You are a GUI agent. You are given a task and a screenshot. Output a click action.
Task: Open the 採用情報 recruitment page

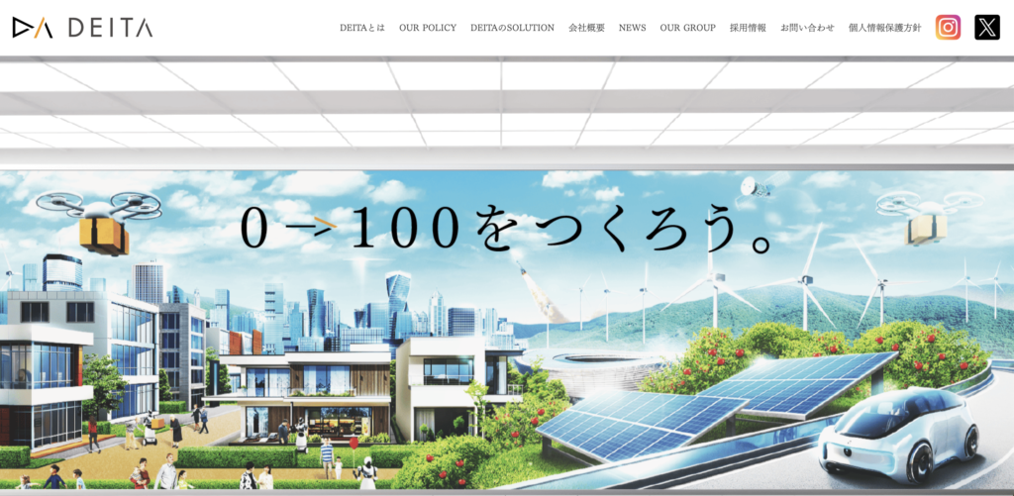(x=748, y=28)
